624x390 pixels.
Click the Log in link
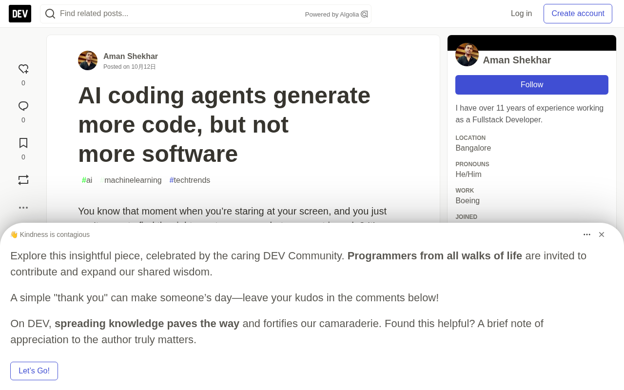521,14
